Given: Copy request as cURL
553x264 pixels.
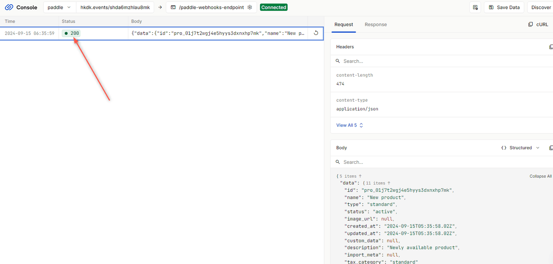Looking at the screenshot, I should tap(538, 25).
